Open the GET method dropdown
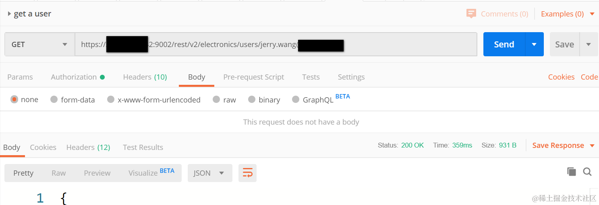 tap(39, 44)
